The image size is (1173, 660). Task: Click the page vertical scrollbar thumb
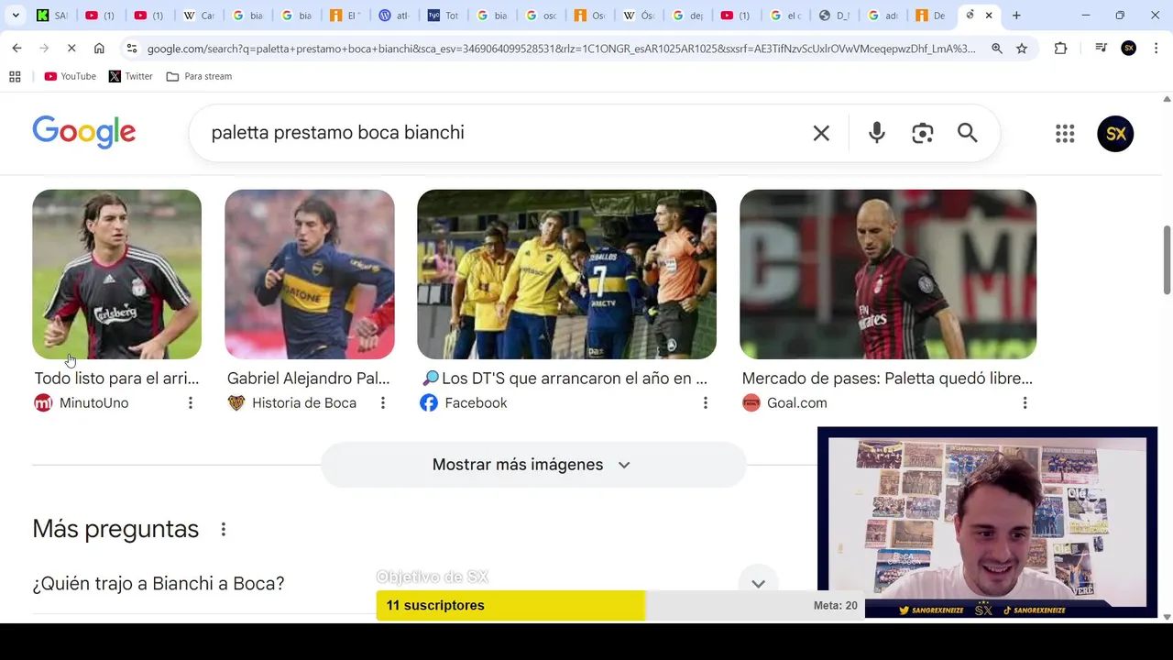1167,259
